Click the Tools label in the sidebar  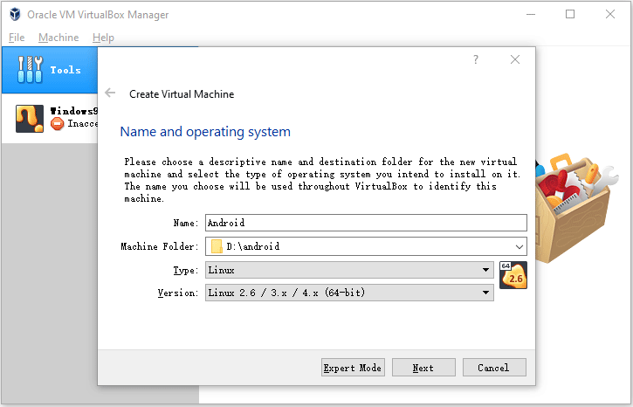pos(65,70)
